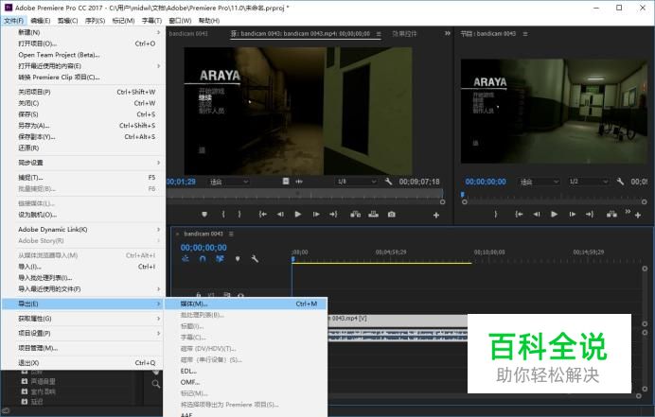655x417 pixels.
Task: Play the clip in the source monitor
Action: (x=298, y=215)
